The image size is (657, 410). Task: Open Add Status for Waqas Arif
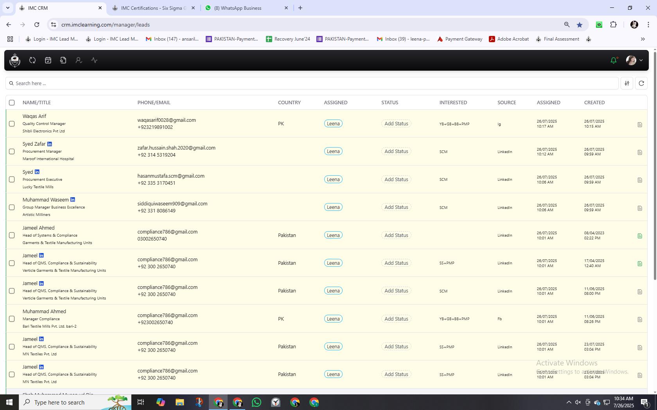pyautogui.click(x=396, y=123)
